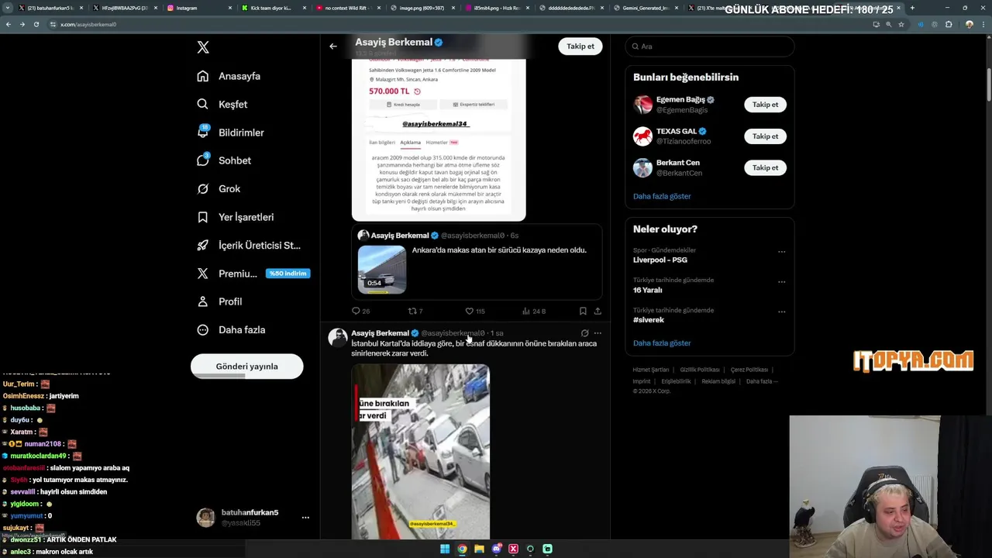The height and width of the screenshot is (558, 992).
Task: Expand Daha fazla footer links
Action: pos(761,381)
